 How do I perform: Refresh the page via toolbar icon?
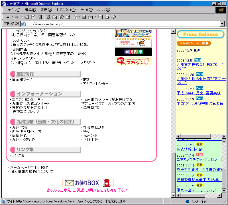click(x=33, y=17)
